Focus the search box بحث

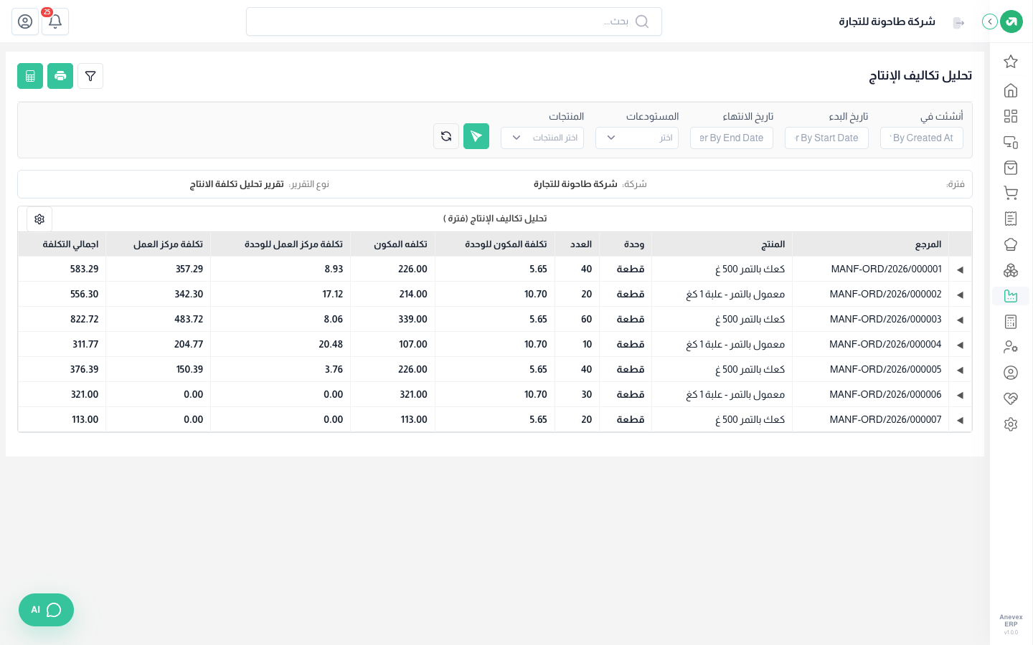(x=454, y=21)
